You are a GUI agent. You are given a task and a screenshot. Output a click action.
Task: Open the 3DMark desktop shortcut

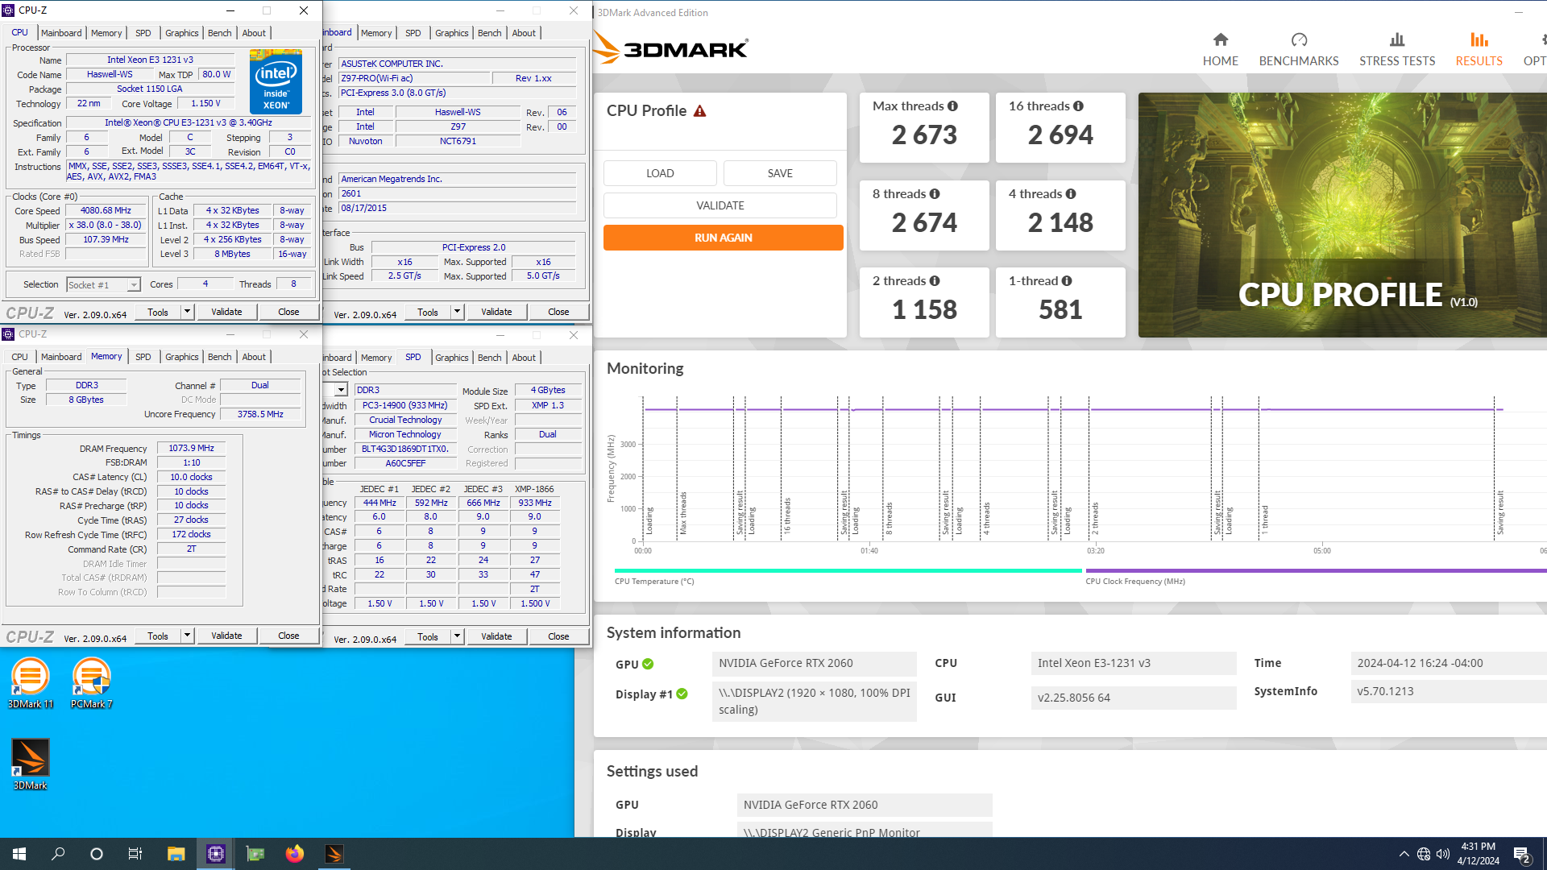click(x=30, y=764)
